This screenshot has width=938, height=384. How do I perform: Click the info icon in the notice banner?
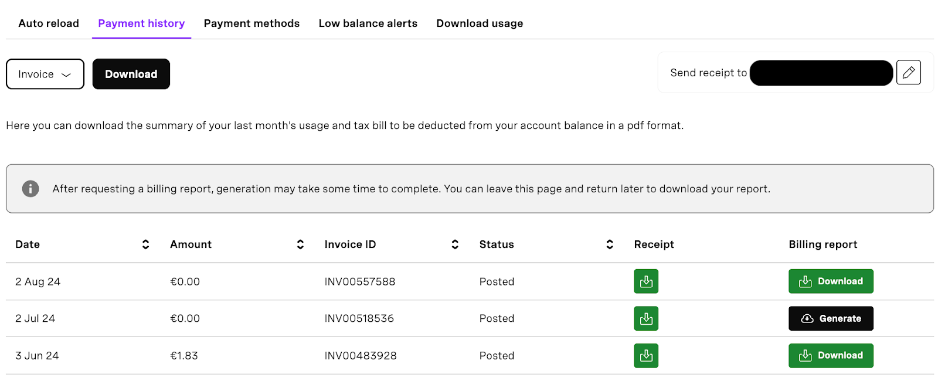point(30,189)
